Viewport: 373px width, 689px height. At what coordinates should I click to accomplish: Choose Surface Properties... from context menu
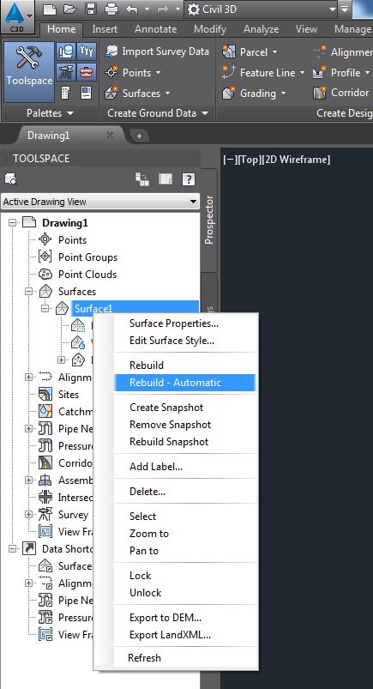pyautogui.click(x=174, y=323)
